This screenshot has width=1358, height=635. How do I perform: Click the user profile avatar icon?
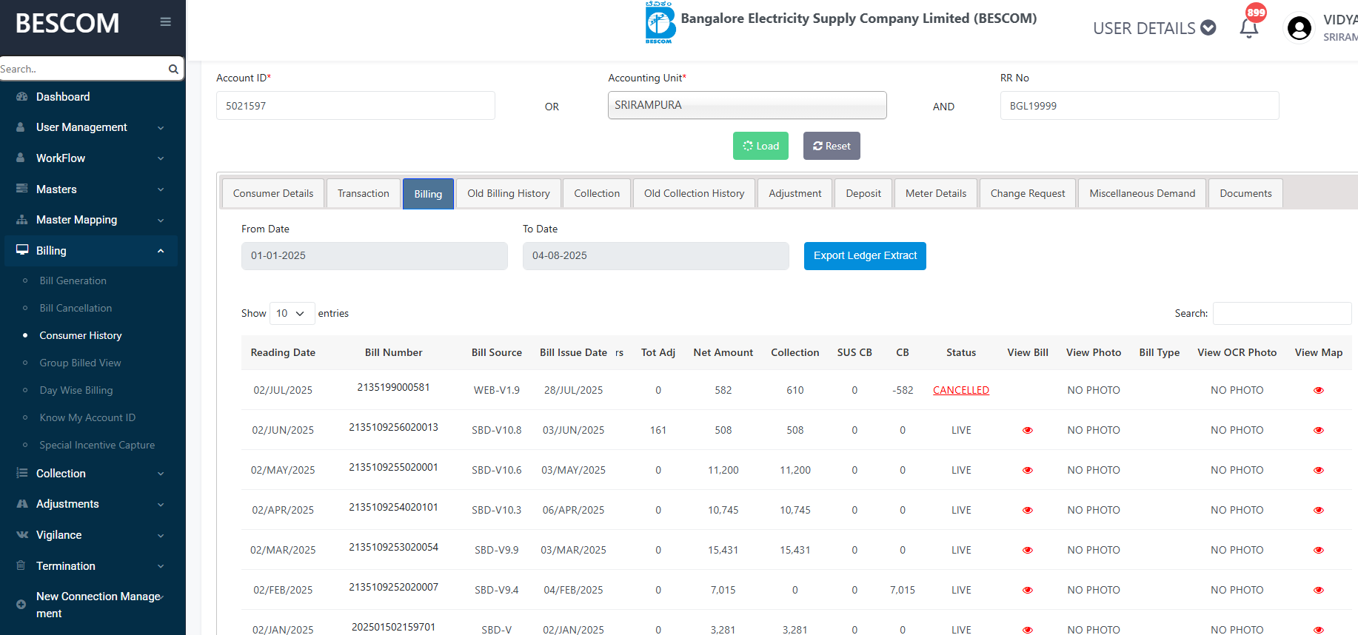click(x=1299, y=28)
